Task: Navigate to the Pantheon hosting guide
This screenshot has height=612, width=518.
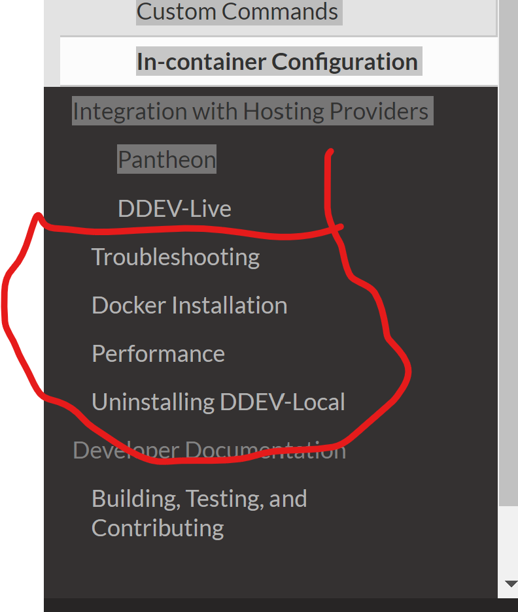Action: point(166,159)
